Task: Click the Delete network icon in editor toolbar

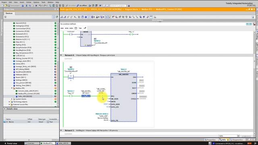Action: point(65,17)
